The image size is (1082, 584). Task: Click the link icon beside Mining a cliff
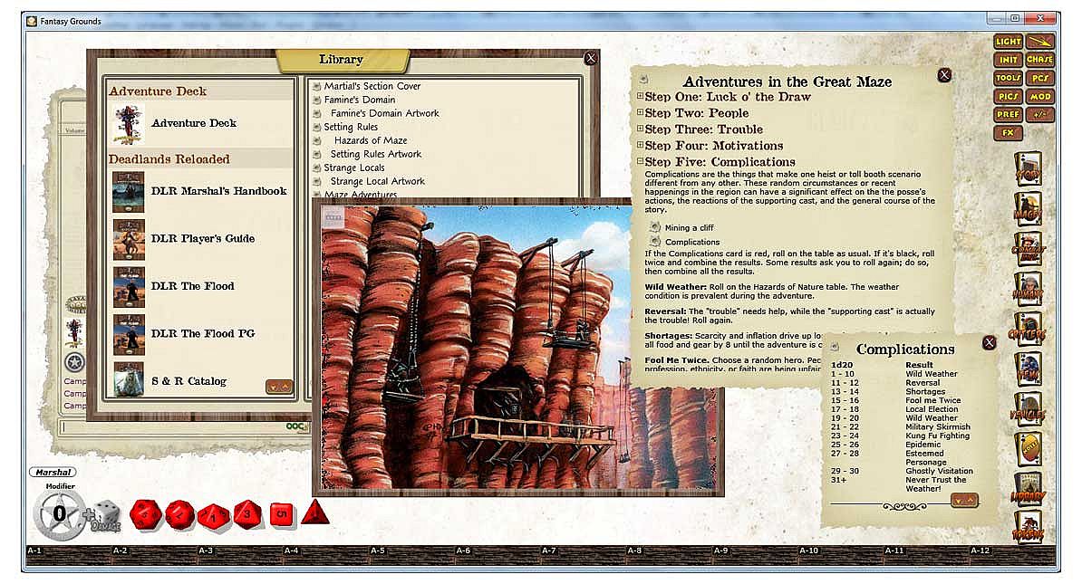pyautogui.click(x=655, y=227)
